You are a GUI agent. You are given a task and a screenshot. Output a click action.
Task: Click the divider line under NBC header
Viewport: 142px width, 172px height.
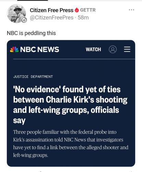[74, 59]
